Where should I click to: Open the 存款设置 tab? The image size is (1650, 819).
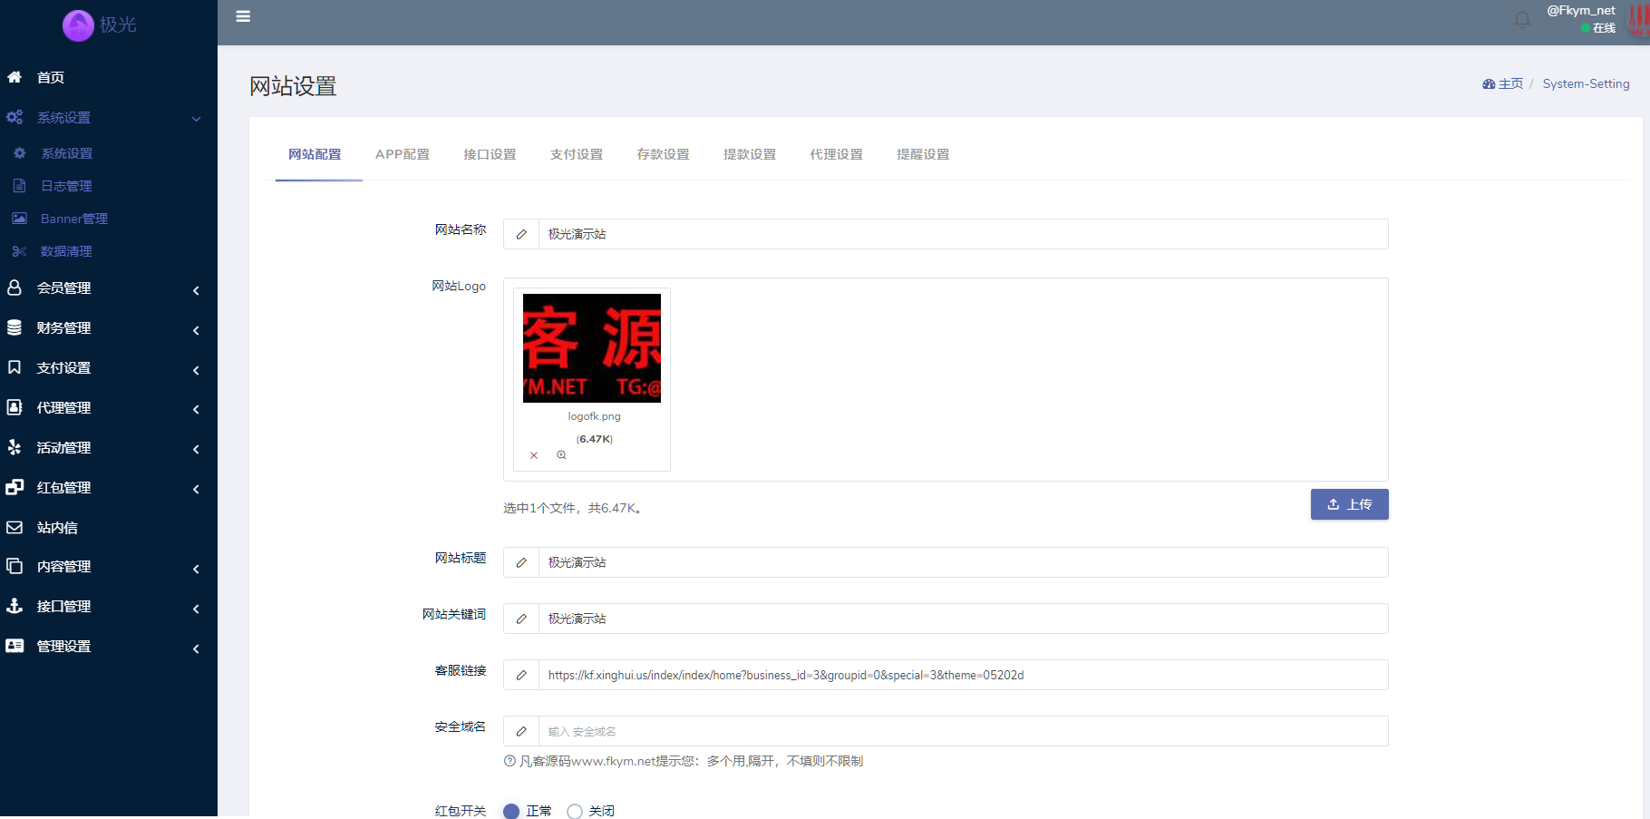point(663,154)
